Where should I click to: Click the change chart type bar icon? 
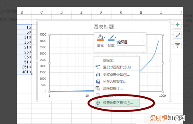pos(98,74)
